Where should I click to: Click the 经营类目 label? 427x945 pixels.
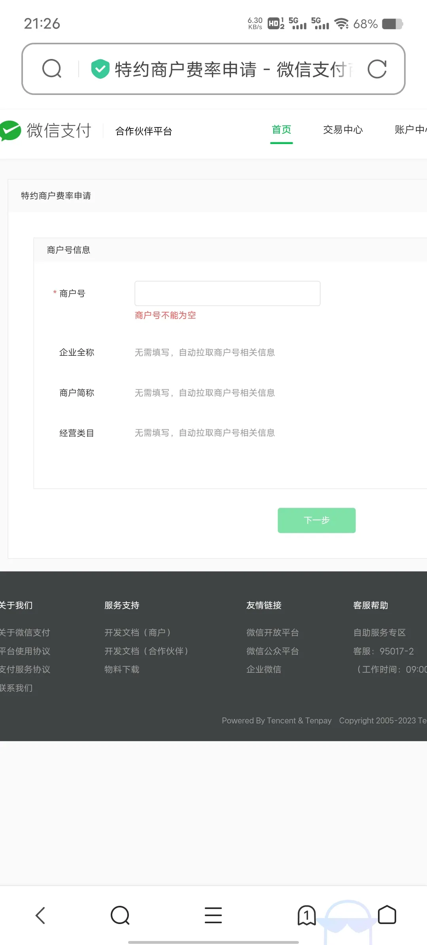click(x=77, y=433)
